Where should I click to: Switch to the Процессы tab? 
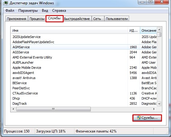[x=37, y=19]
